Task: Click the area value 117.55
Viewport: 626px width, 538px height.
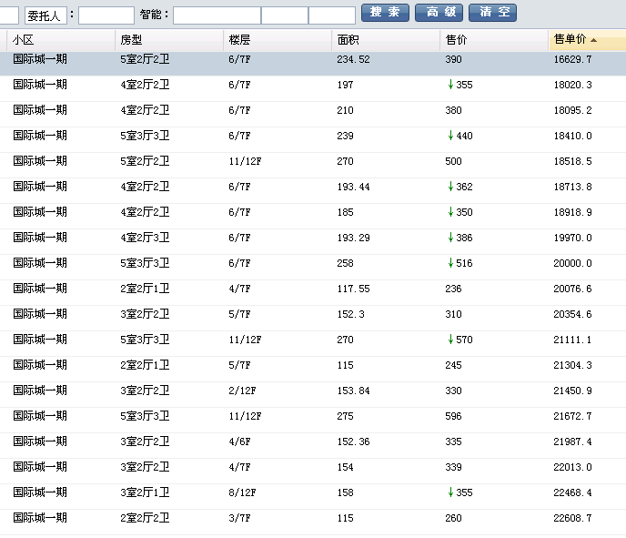Action: click(x=353, y=289)
